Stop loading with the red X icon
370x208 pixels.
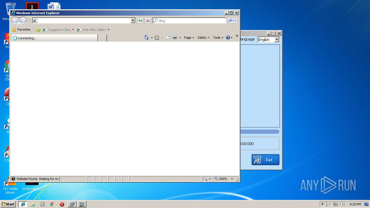[x=148, y=21]
